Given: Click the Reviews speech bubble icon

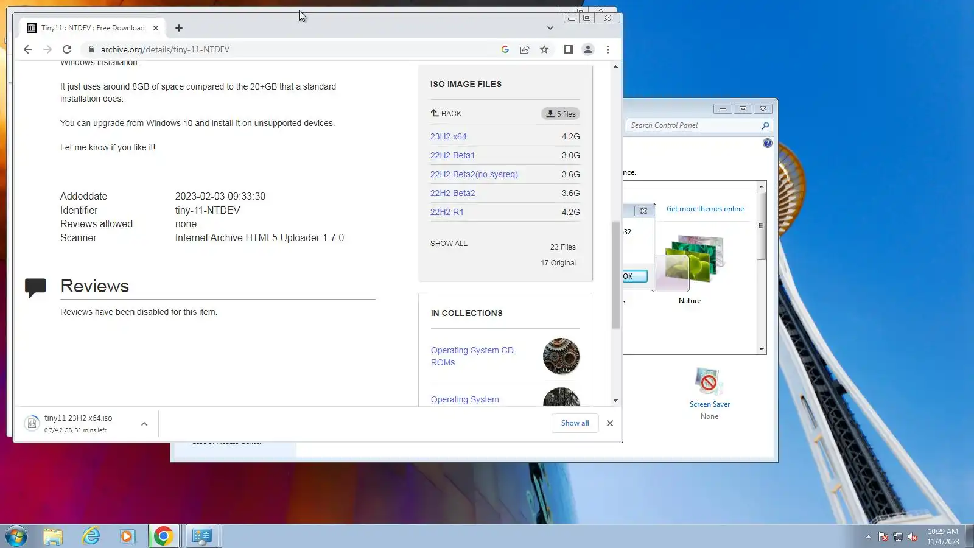Looking at the screenshot, I should 35,287.
